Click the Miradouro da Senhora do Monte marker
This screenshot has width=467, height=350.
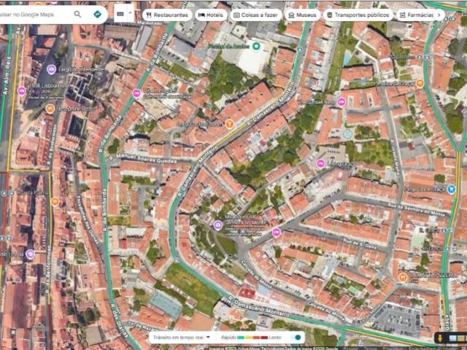[x=217, y=225]
